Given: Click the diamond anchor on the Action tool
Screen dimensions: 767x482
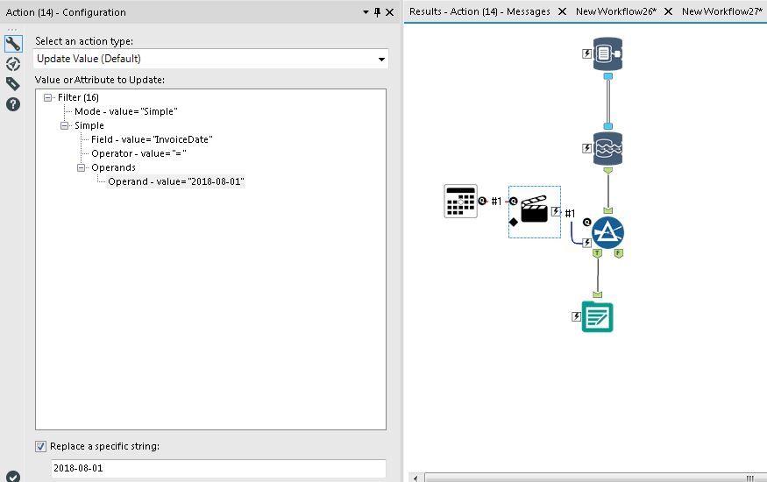Looking at the screenshot, I should (x=513, y=223).
